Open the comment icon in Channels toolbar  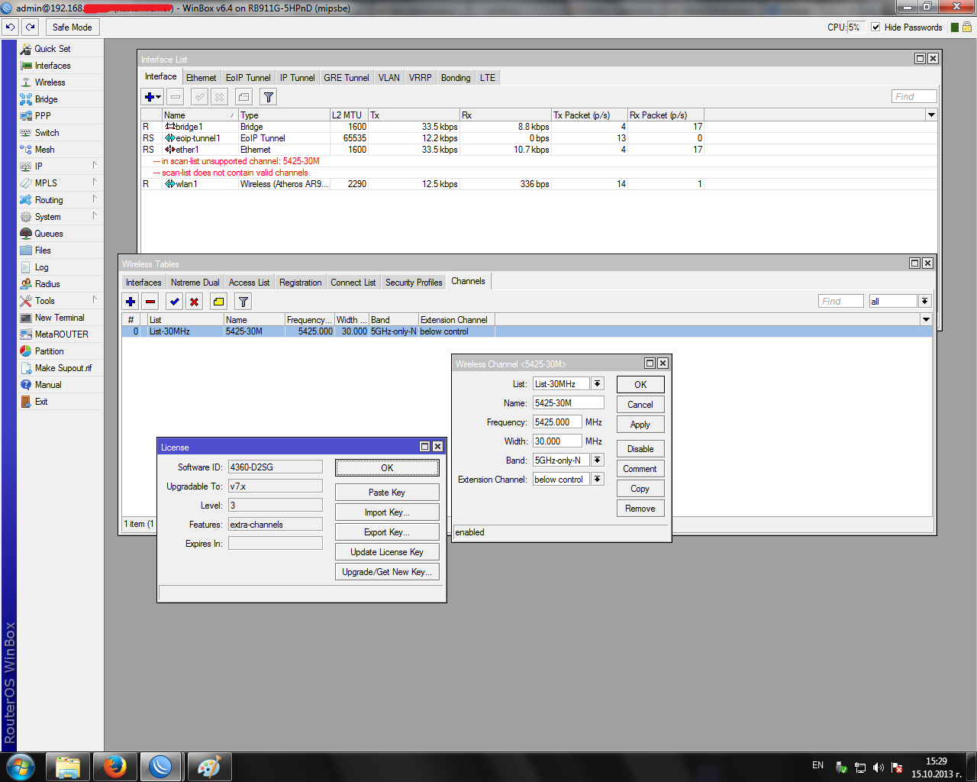[218, 301]
